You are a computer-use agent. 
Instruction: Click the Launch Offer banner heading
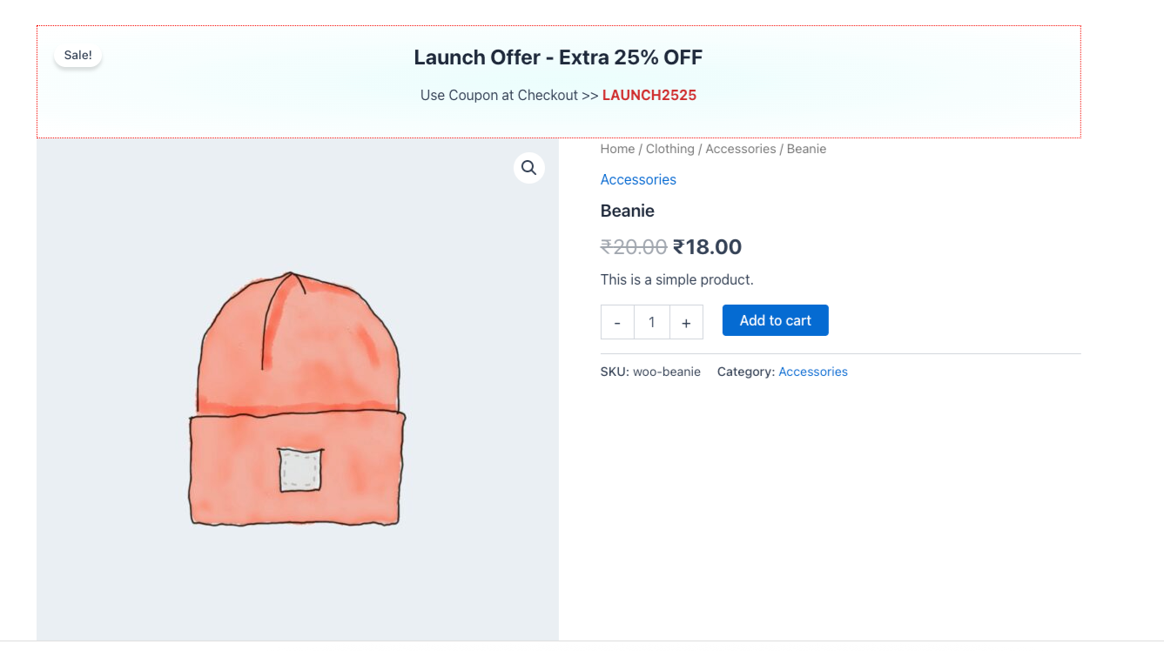point(558,57)
